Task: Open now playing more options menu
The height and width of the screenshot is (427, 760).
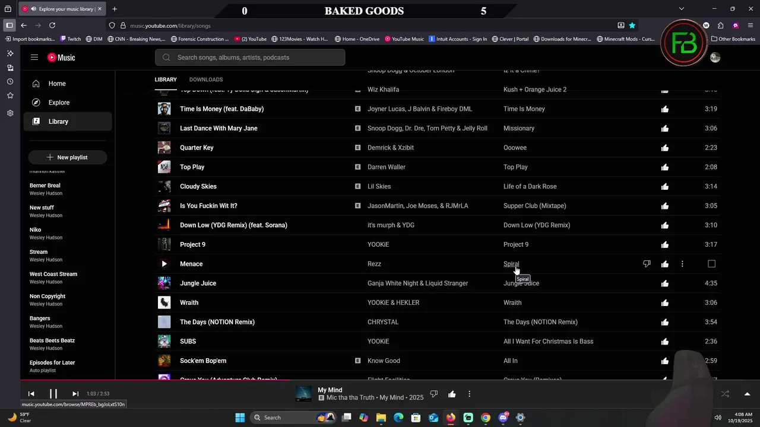Action: pos(469,394)
